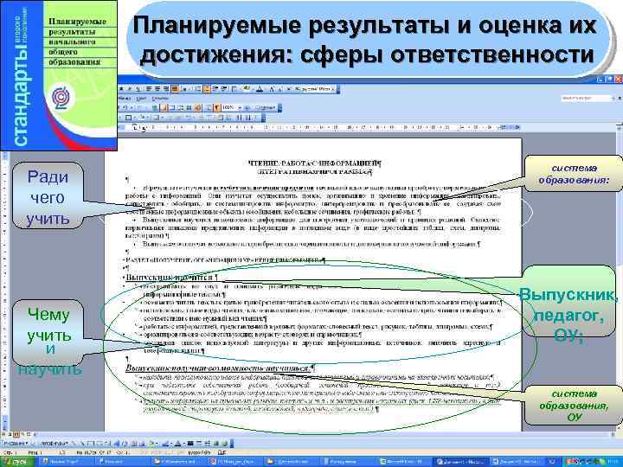Image resolution: width=623 pixels, height=467 pixels.
Task: Open the Line Style options
Action: (190, 444)
